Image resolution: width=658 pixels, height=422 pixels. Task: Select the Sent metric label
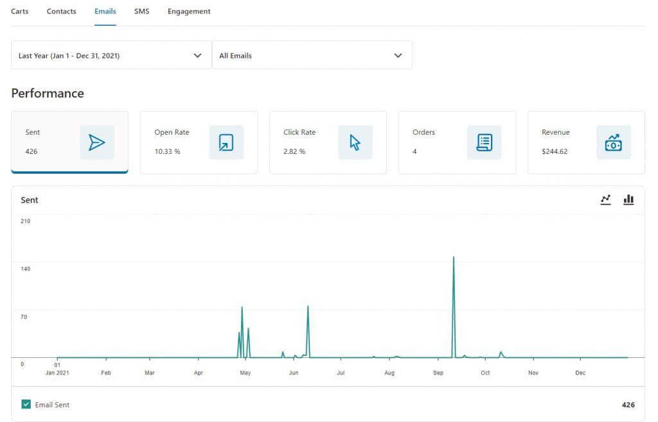(32, 132)
